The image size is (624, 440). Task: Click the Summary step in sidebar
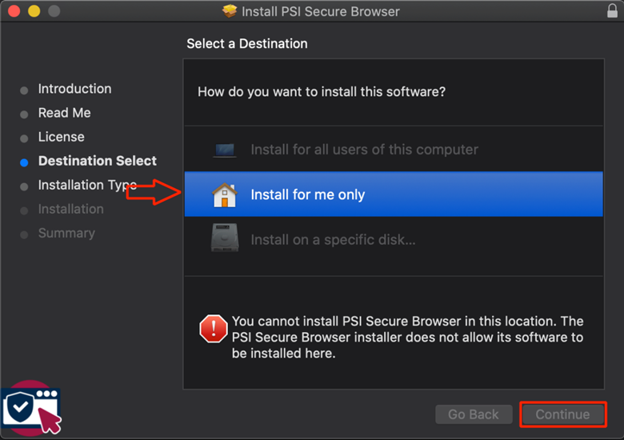click(x=66, y=233)
